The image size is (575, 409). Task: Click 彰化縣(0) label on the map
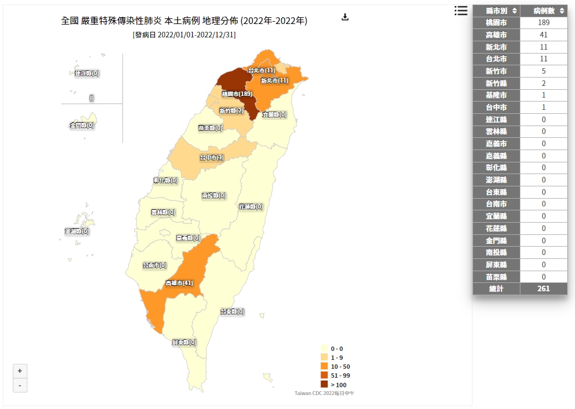tap(165, 180)
